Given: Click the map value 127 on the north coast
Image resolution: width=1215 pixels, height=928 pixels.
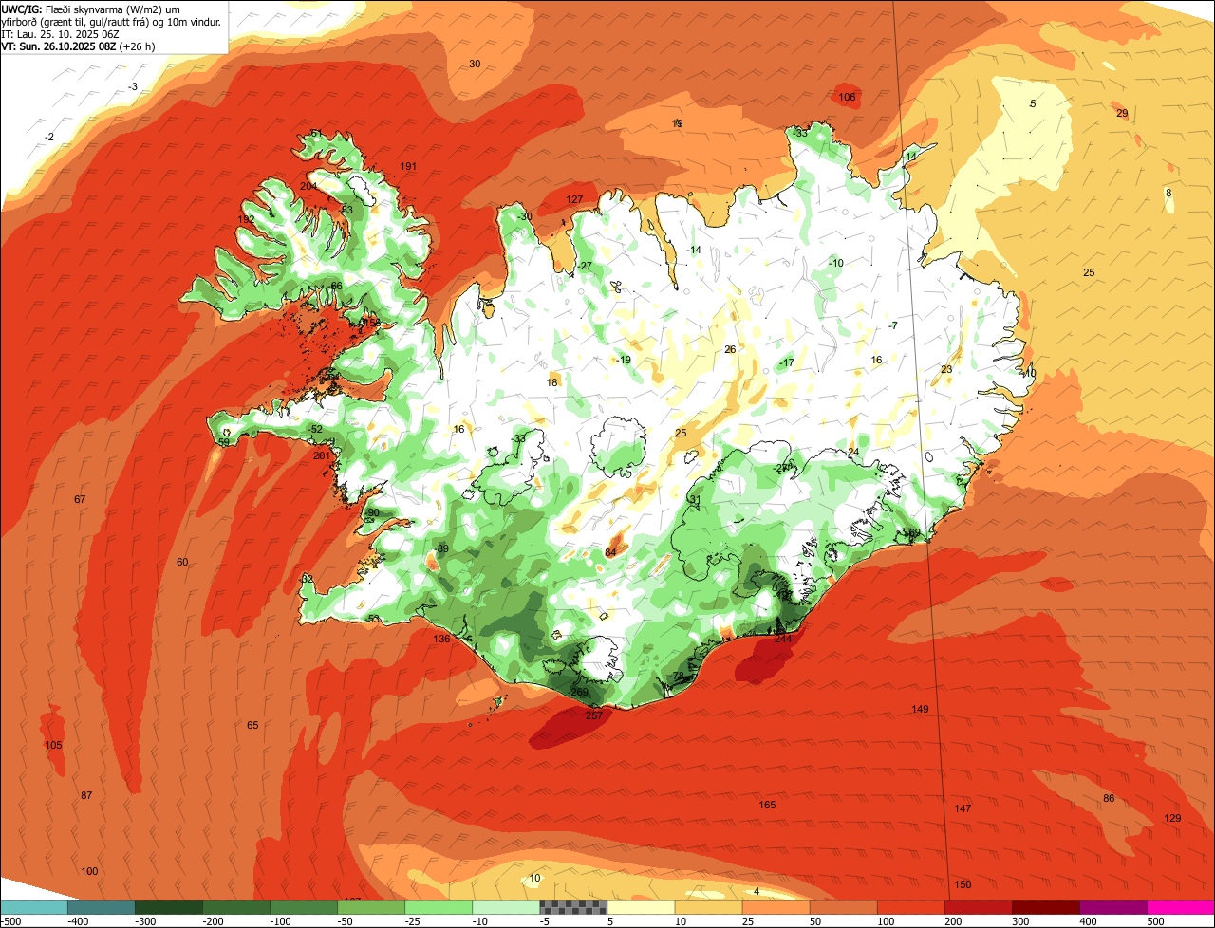Looking at the screenshot, I should click(574, 199).
